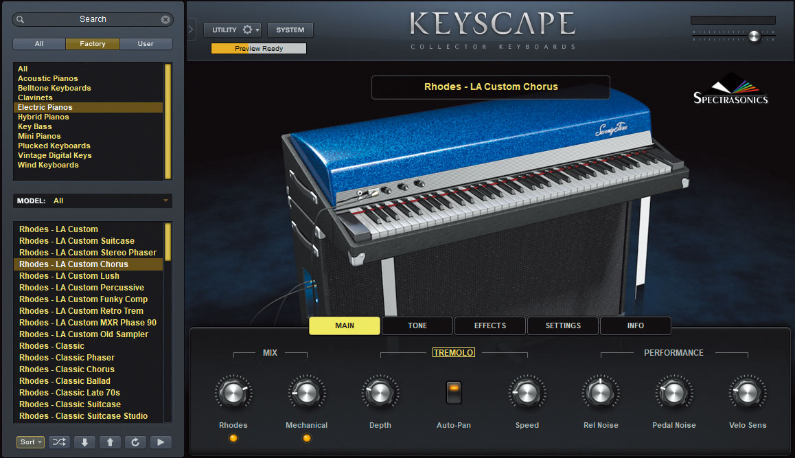The height and width of the screenshot is (458, 795).
Task: Toggle the TREMOLO section on/off
Action: 454,352
